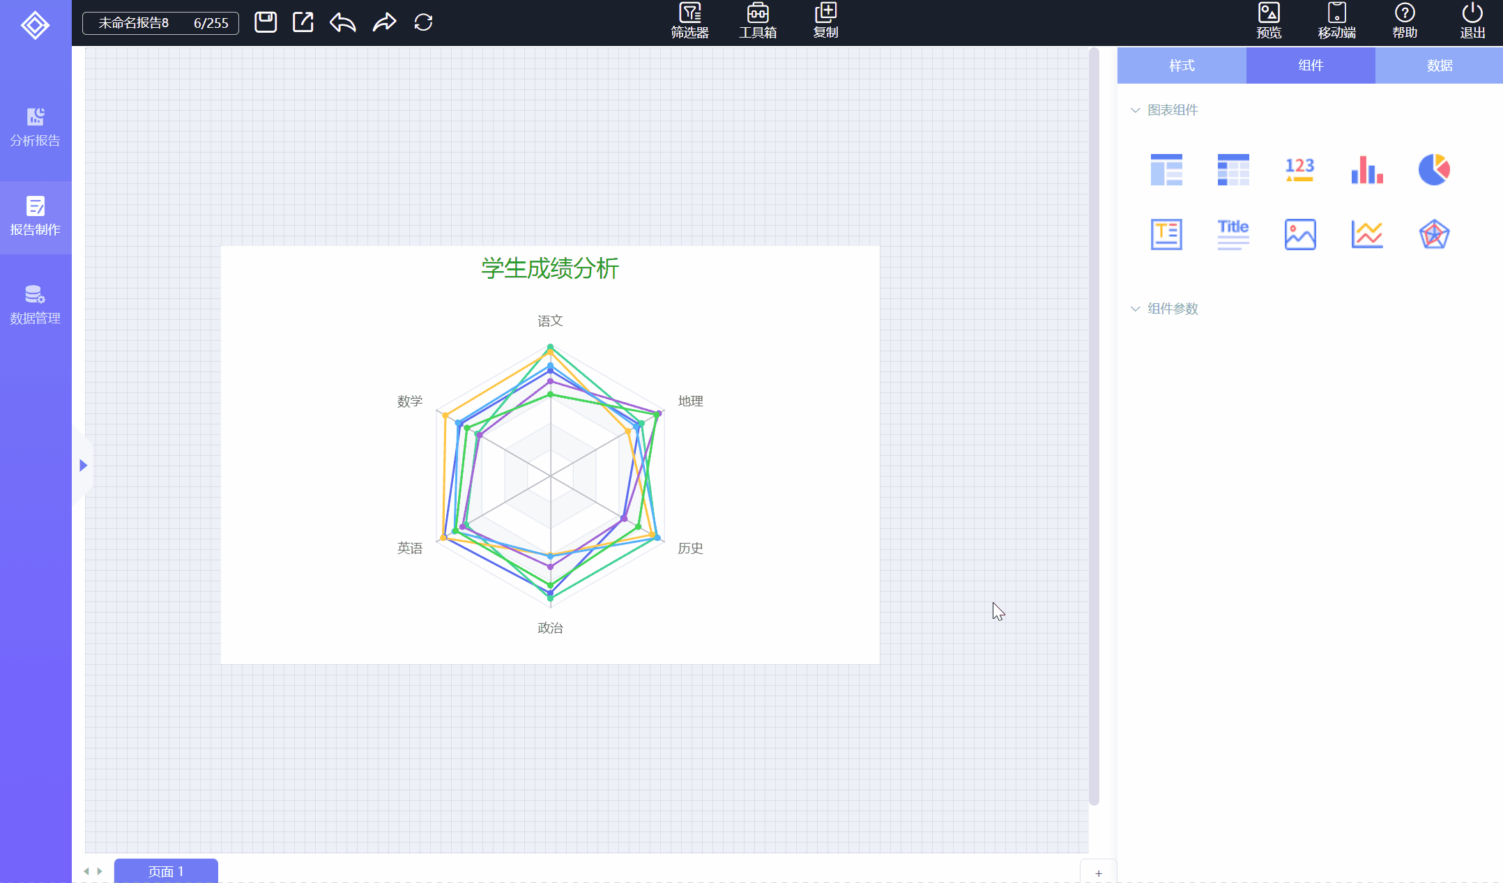The image size is (1503, 883).
Task: Click the 英语 radar axis label
Action: (x=410, y=548)
